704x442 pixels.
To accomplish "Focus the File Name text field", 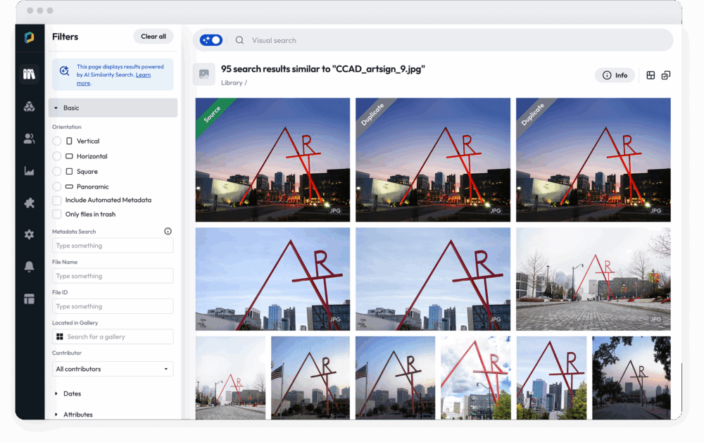I will pos(113,276).
